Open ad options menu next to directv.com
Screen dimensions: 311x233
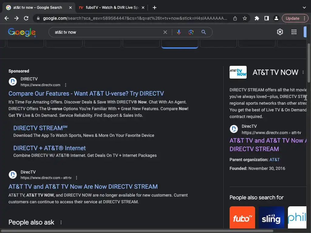[x=66, y=85]
